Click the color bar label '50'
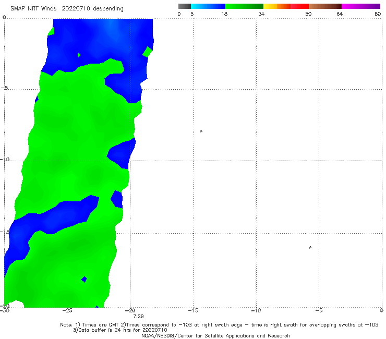The width and height of the screenshot is (386, 339). 308,14
